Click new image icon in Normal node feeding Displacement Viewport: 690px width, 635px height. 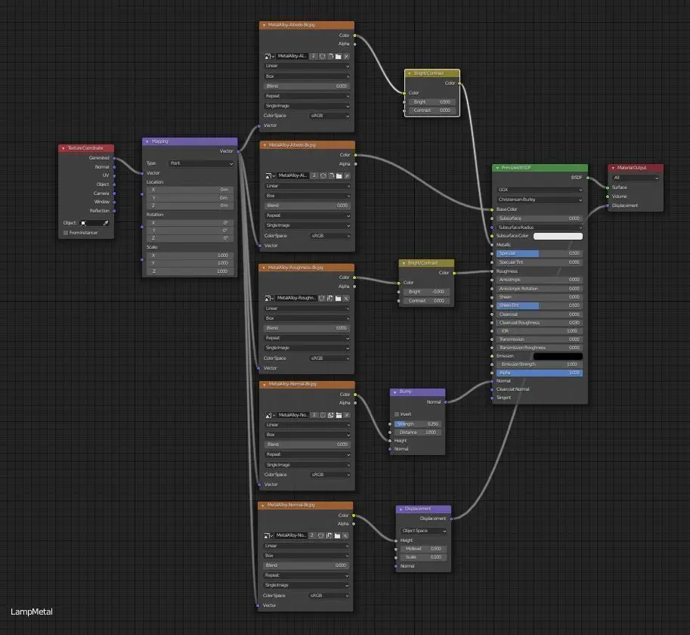[330, 535]
